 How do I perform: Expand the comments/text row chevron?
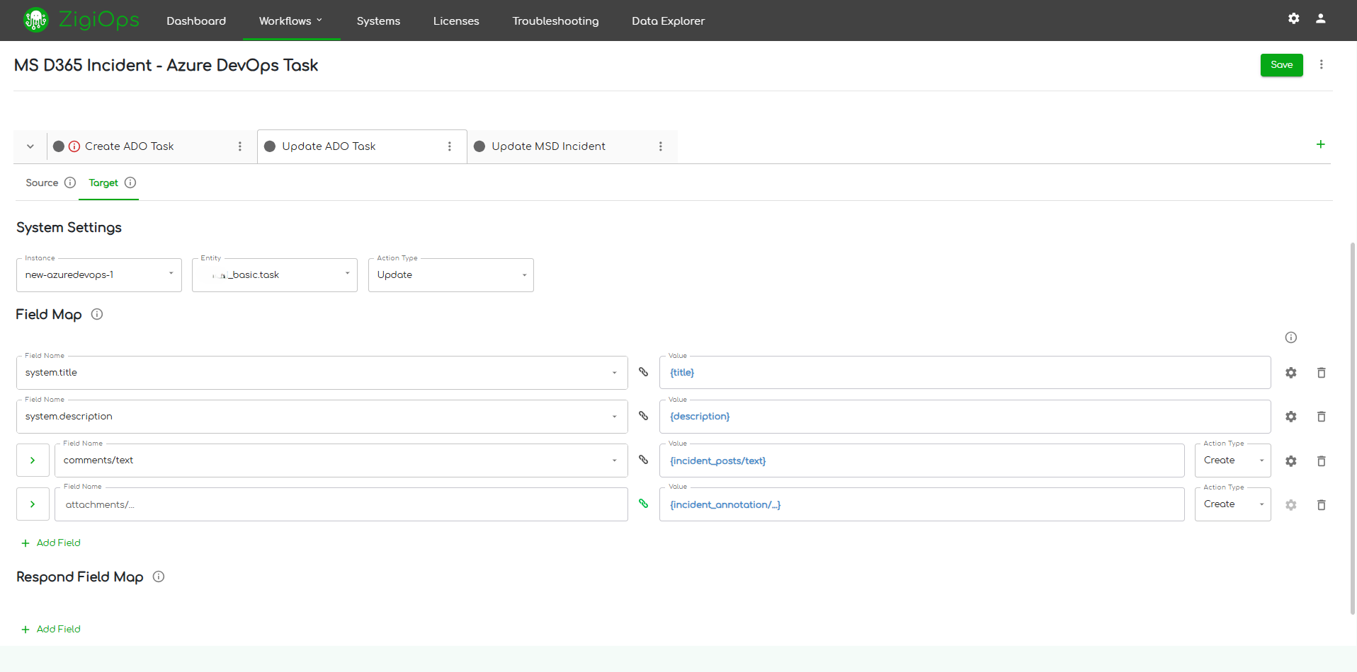tap(33, 460)
